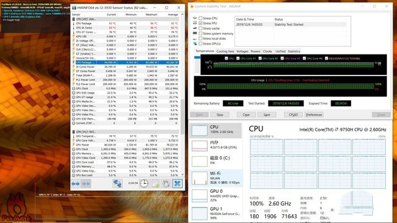Click thermometer icon beside GPU Temperature row

click(x=74, y=136)
